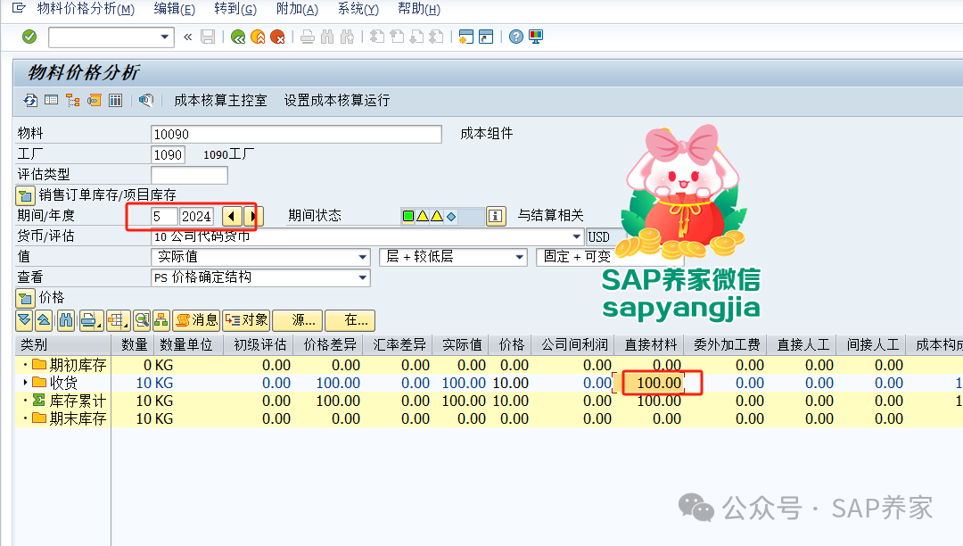Click the Print icon in price toolbar
The image size is (963, 546).
tap(90, 320)
